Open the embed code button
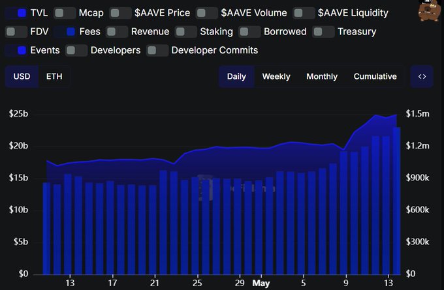Screen dimensions: 444x290 pos(422,77)
